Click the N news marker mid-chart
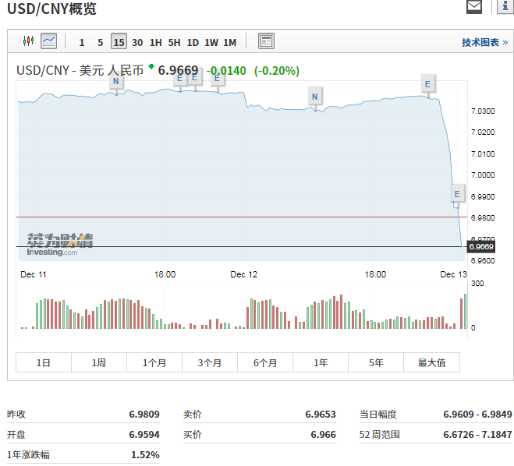Screen dimensions: 514x466 coord(315,97)
